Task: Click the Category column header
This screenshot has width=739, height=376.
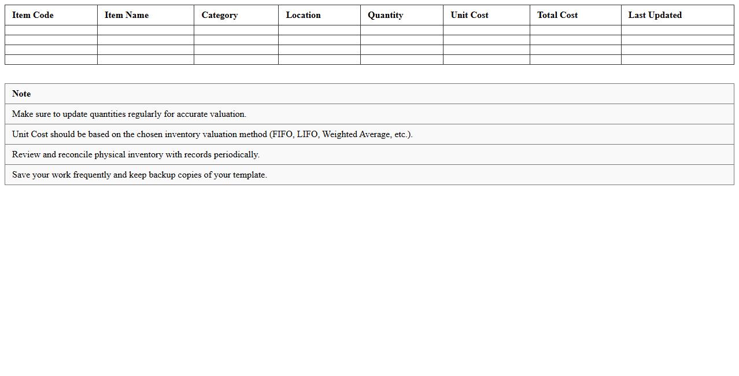Action: (220, 15)
